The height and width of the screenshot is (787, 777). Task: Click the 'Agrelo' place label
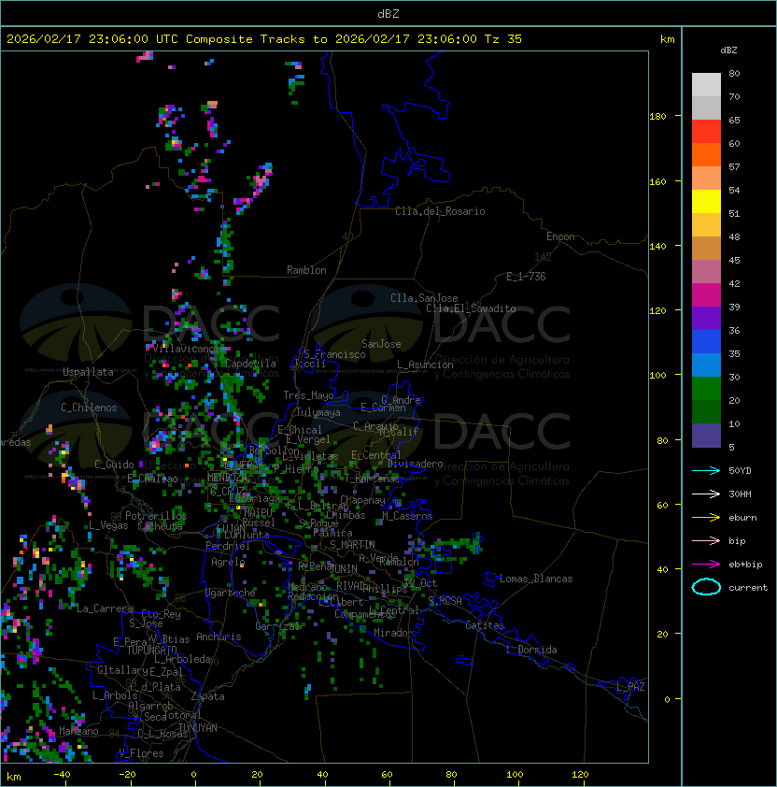[228, 562]
